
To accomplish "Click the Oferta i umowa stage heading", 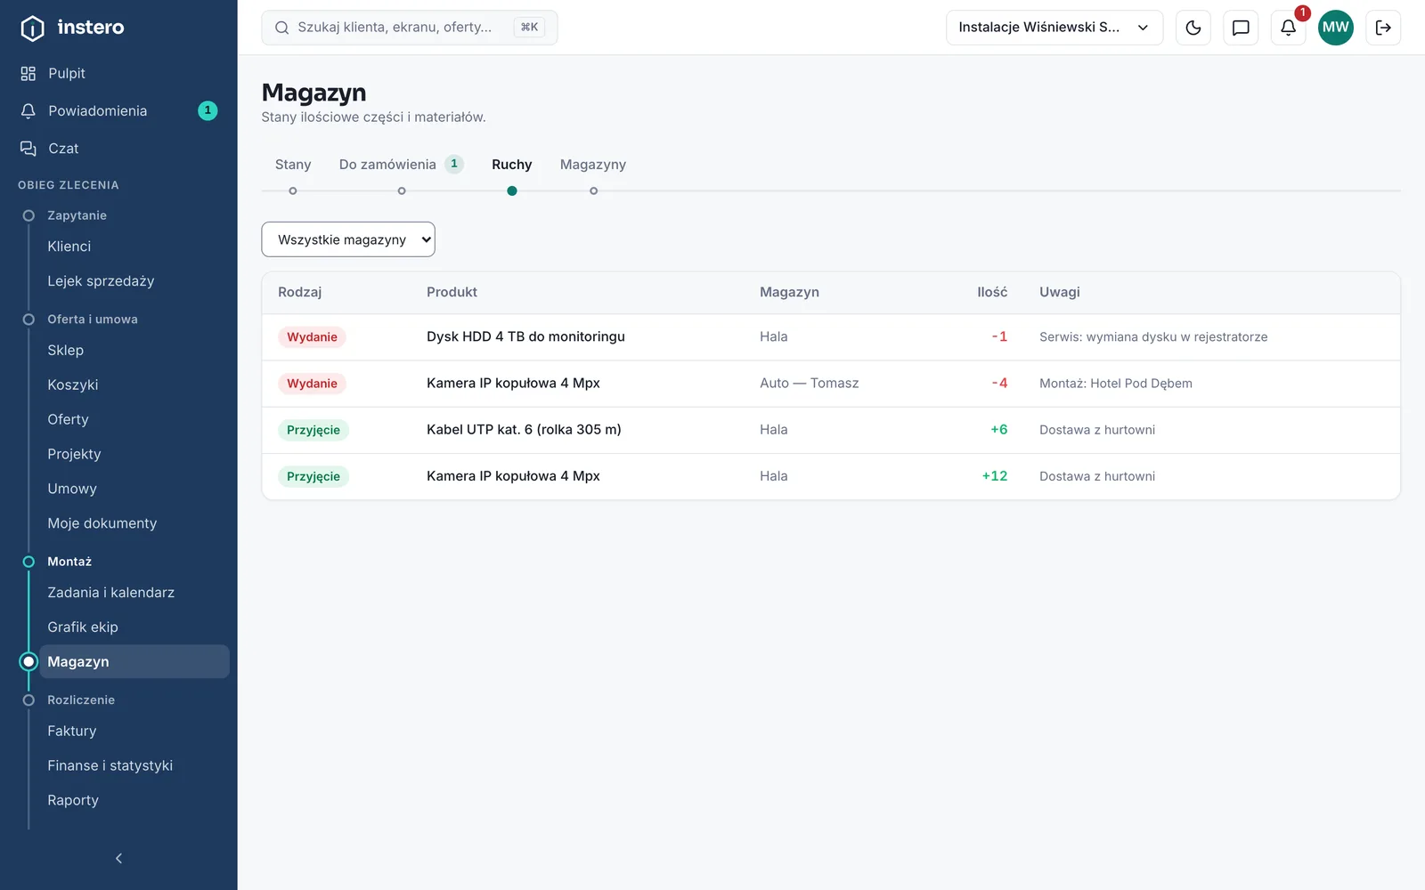I will (x=93, y=320).
